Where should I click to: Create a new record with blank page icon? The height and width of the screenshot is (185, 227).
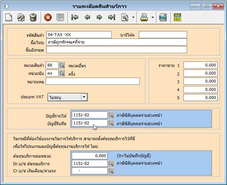tap(9, 17)
